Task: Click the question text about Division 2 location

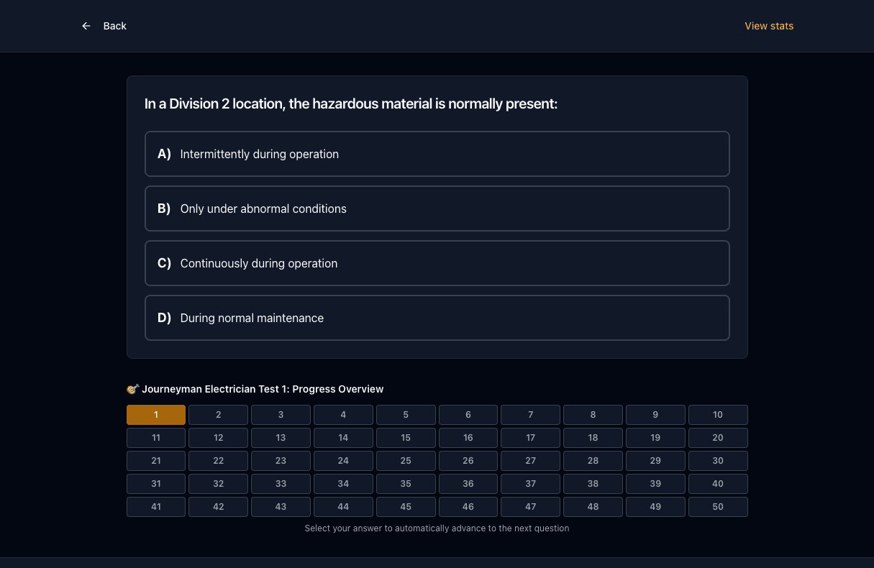Action: pyautogui.click(x=351, y=104)
